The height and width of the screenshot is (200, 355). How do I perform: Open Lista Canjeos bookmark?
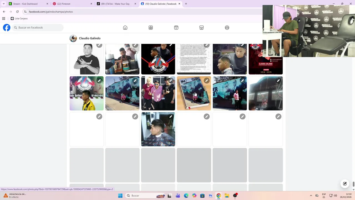(19, 19)
